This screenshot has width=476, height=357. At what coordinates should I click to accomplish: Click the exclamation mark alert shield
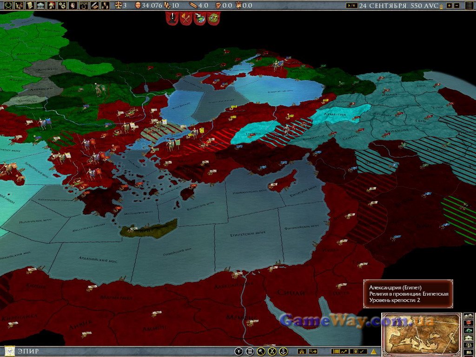pos(172,18)
